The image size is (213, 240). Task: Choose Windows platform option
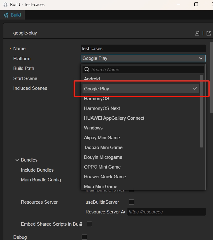pyautogui.click(x=141, y=128)
